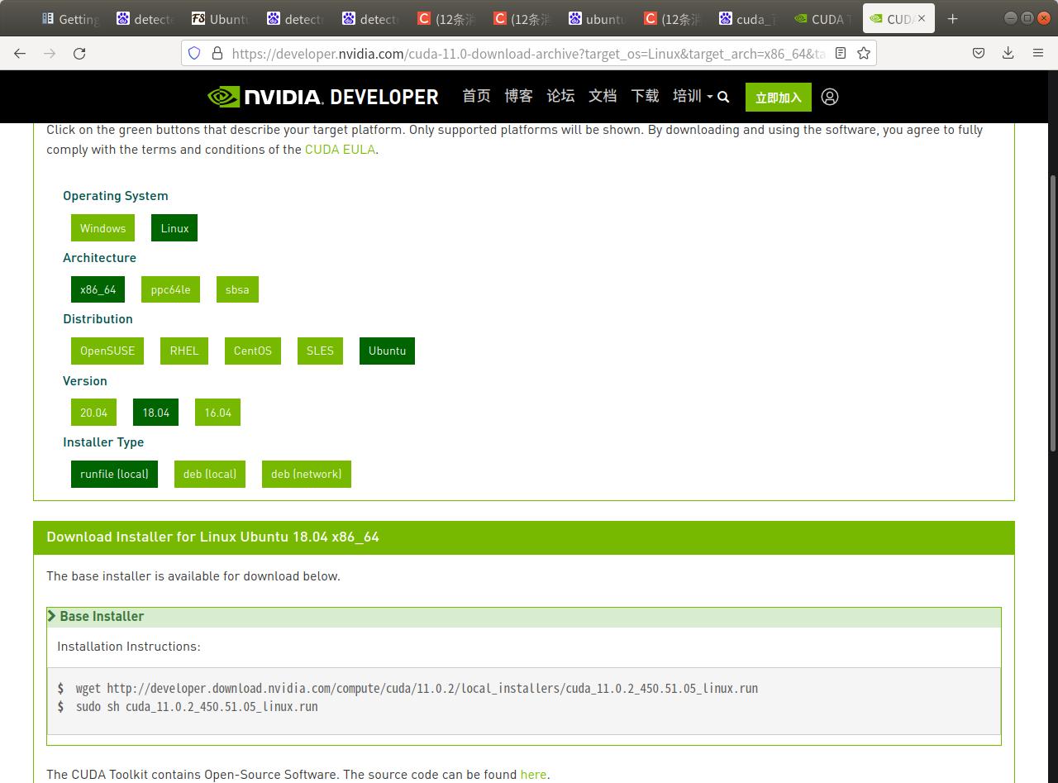The height and width of the screenshot is (783, 1058).
Task: Click the page vertical scrollbar
Action: [x=1053, y=313]
